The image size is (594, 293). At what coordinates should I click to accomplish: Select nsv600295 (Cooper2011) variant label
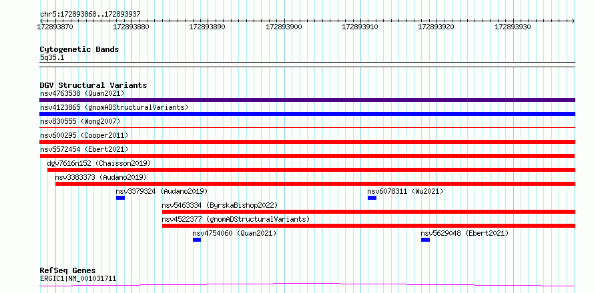[x=84, y=135]
